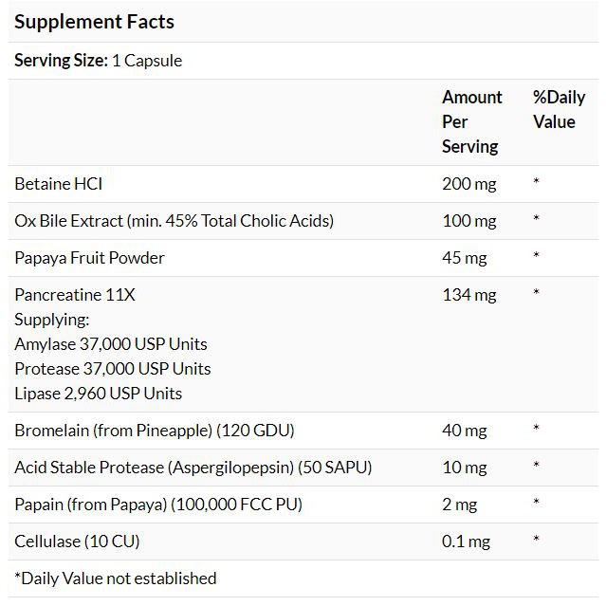Click the Daily Value not established footnote
This screenshot has width=606, height=606.
pyautogui.click(x=115, y=578)
